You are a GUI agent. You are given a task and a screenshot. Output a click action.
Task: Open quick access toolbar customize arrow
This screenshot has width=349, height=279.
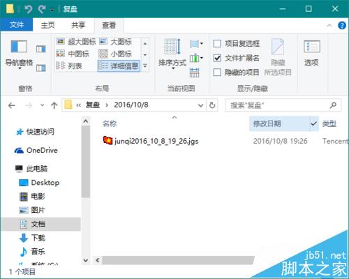coord(52,10)
